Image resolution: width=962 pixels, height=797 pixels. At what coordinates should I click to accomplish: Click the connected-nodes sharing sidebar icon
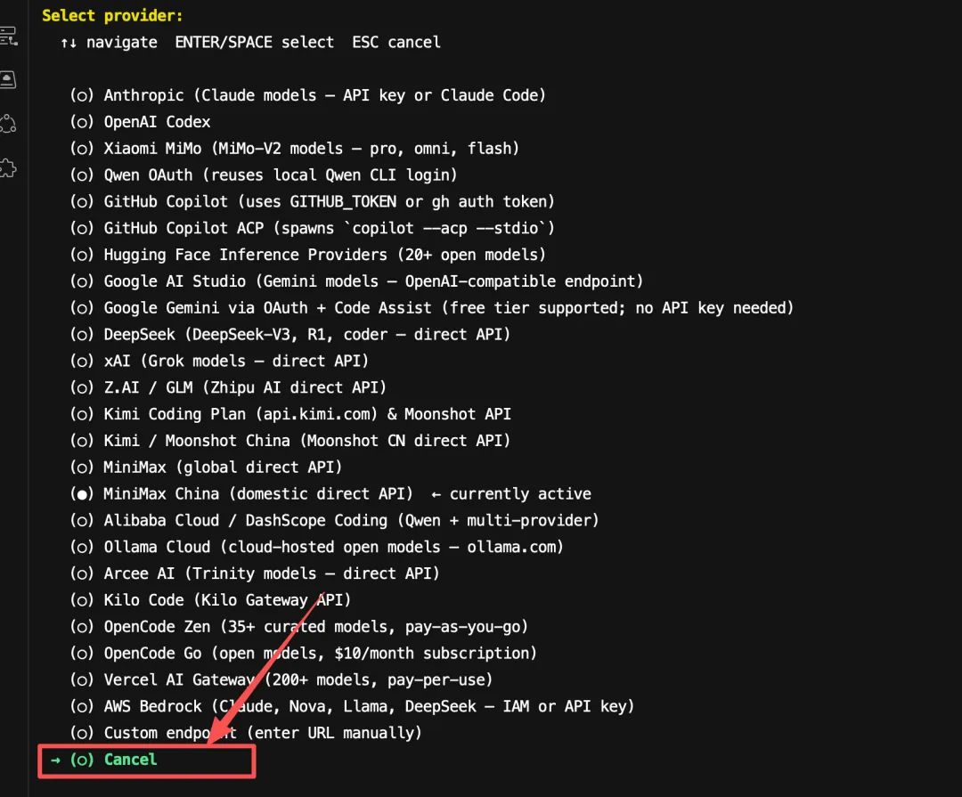[8, 124]
